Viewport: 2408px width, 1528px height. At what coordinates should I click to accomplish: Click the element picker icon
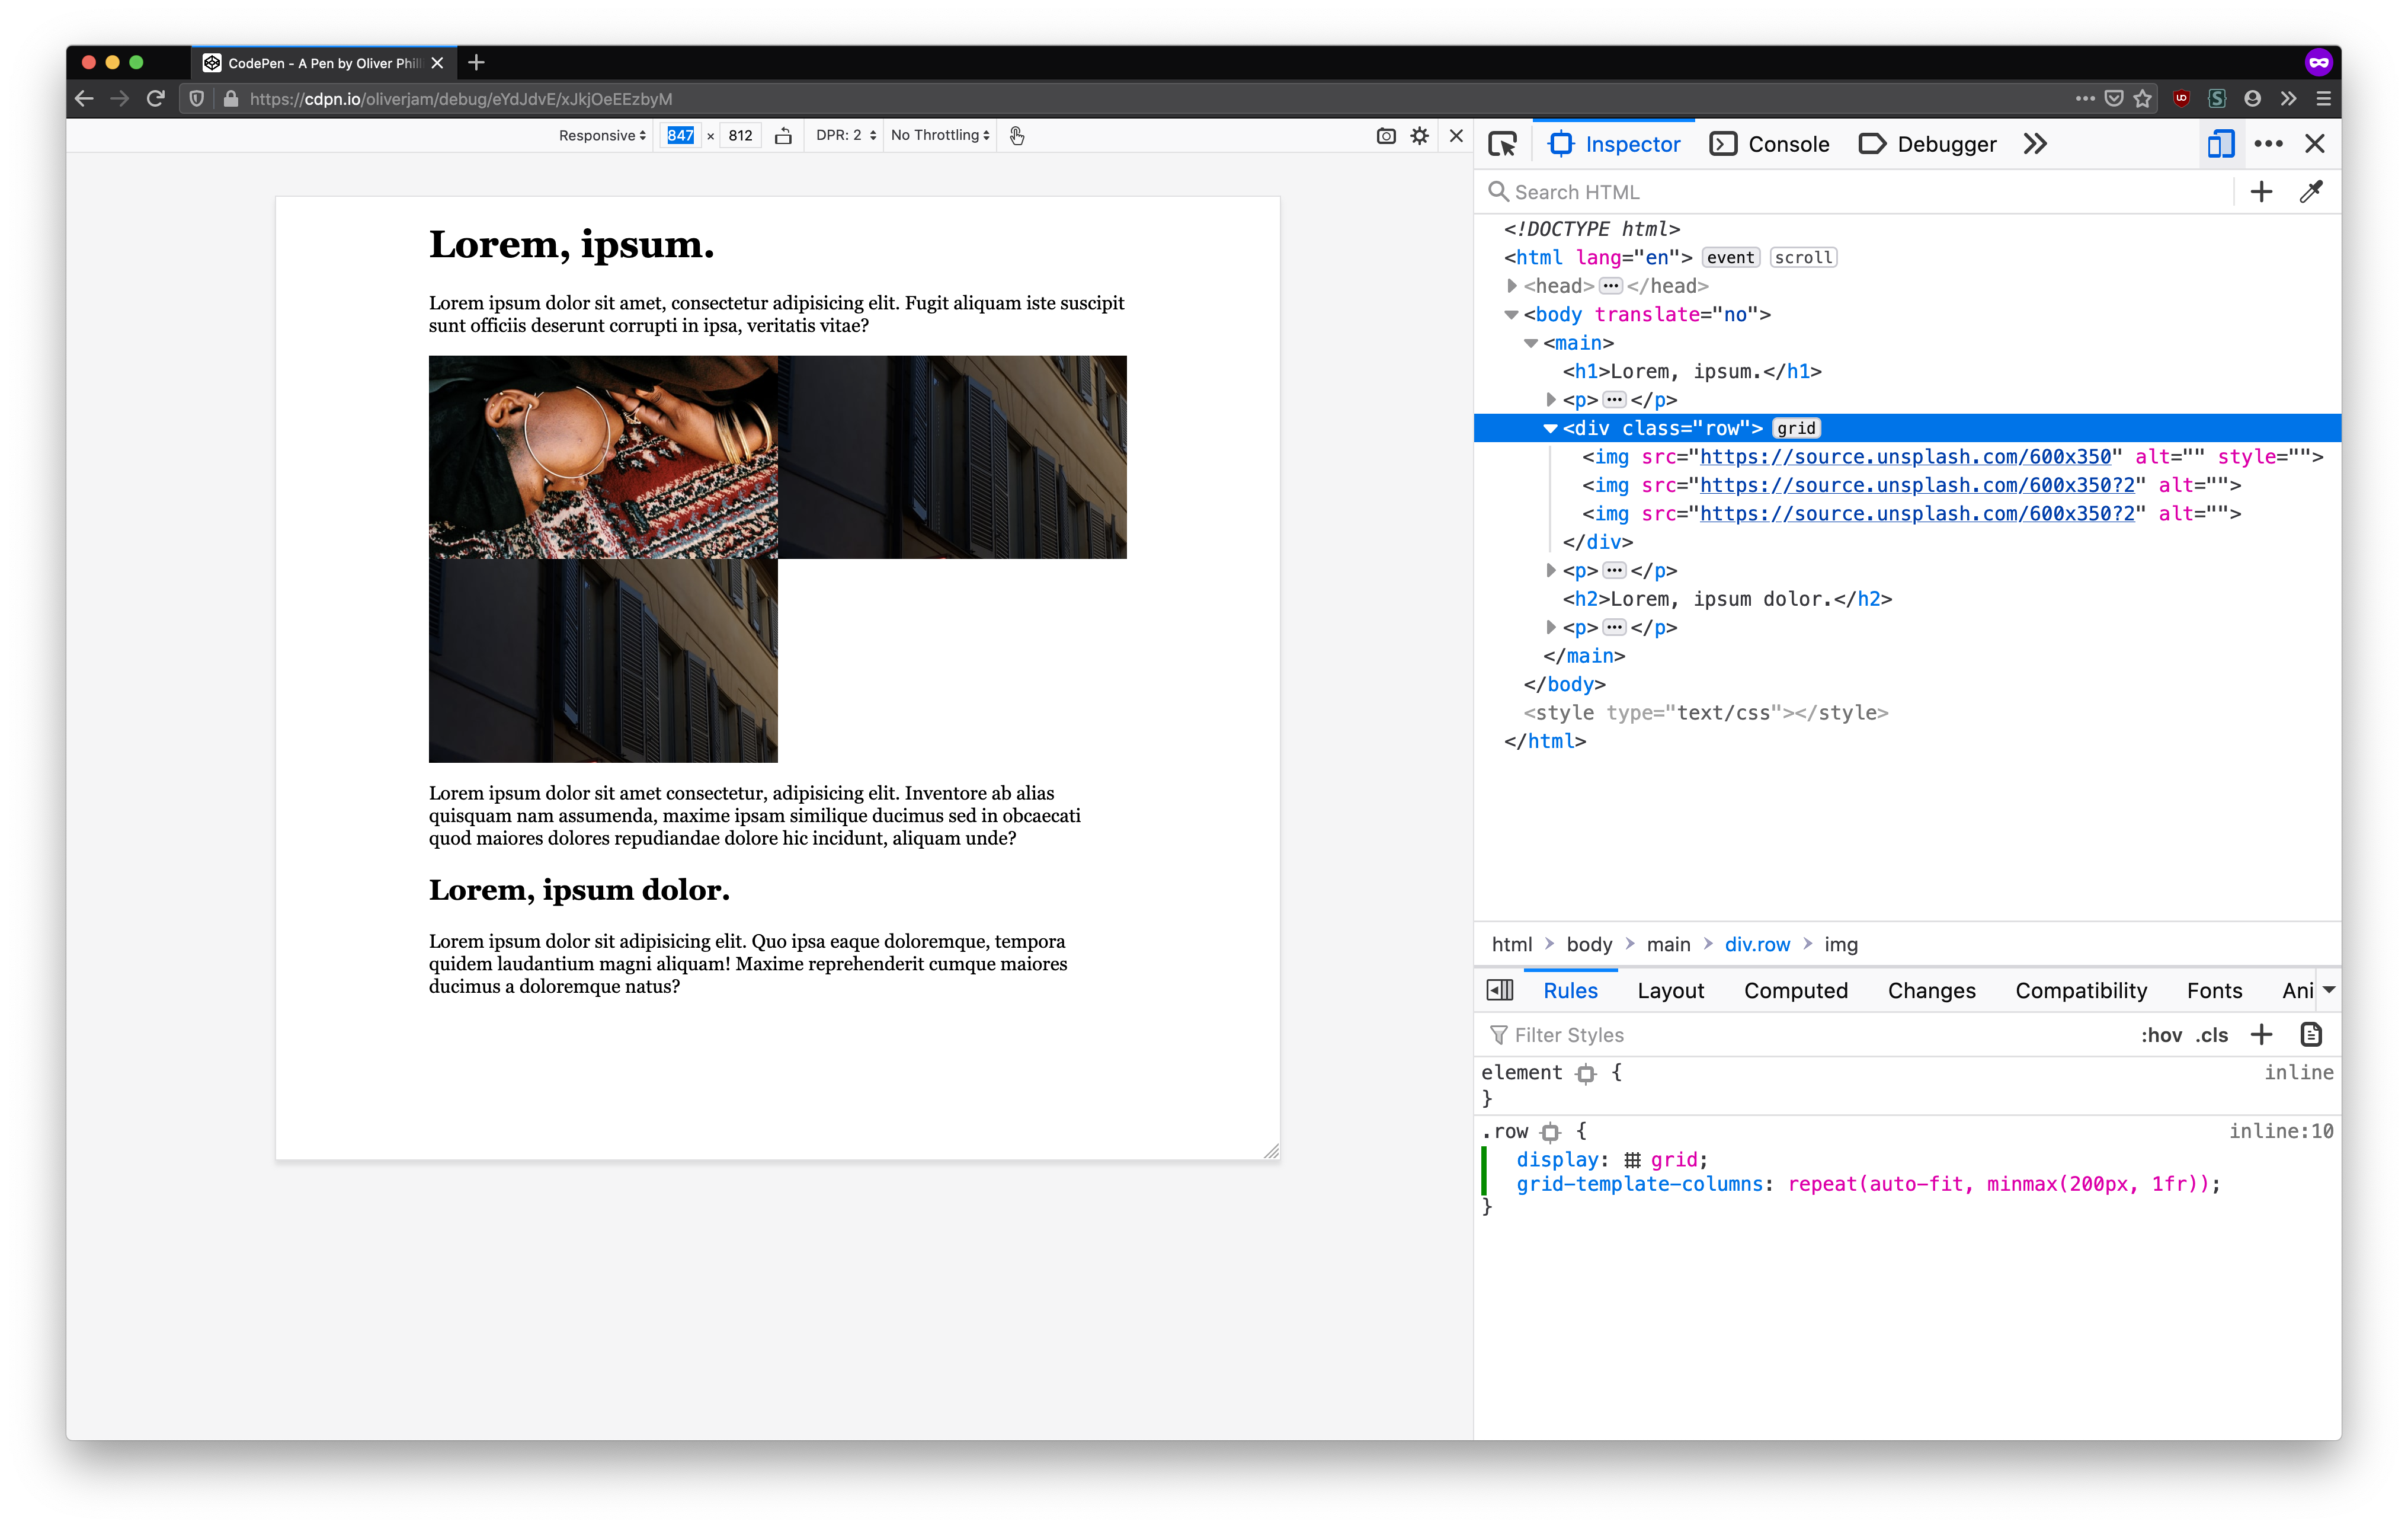1502,144
